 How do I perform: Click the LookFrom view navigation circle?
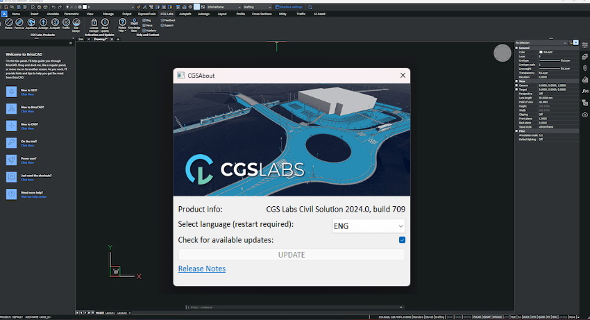[x=503, y=53]
